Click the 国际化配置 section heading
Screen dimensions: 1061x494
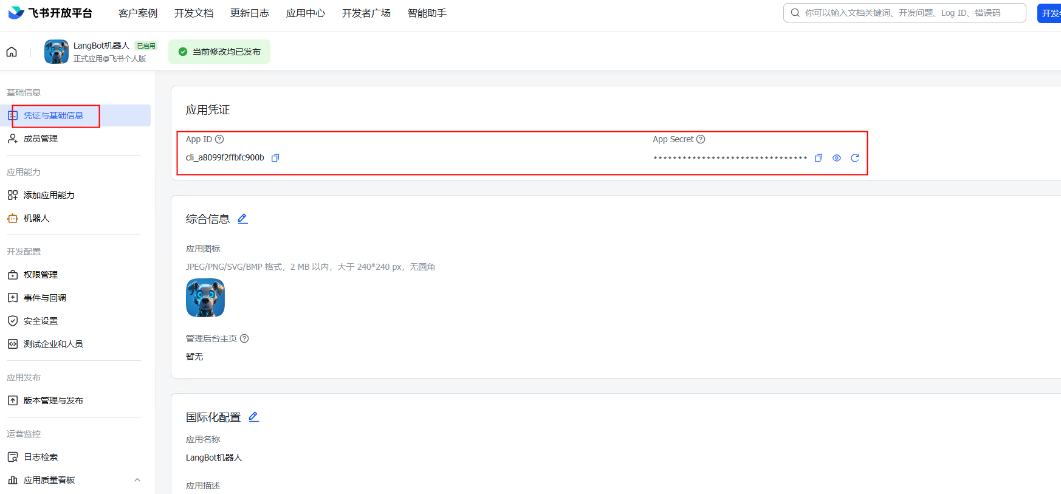[x=213, y=417]
